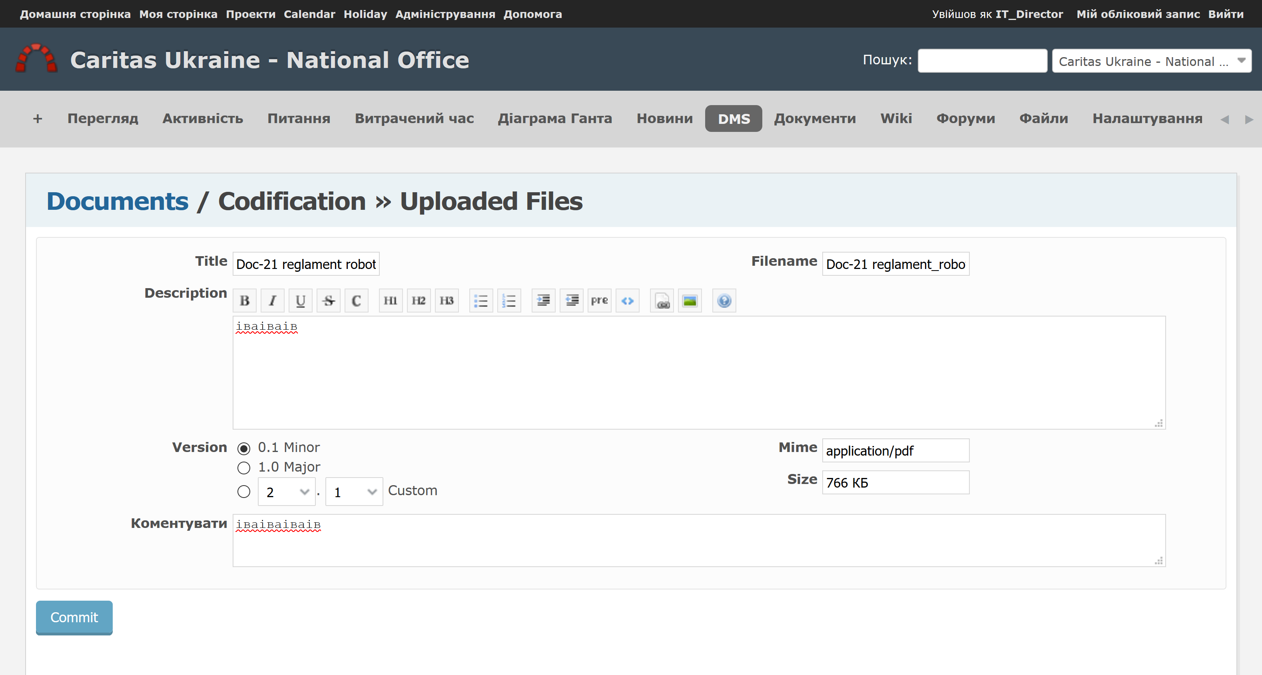Insert heading 2 with H2 icon
Viewport: 1262px width, 675px height.
418,300
